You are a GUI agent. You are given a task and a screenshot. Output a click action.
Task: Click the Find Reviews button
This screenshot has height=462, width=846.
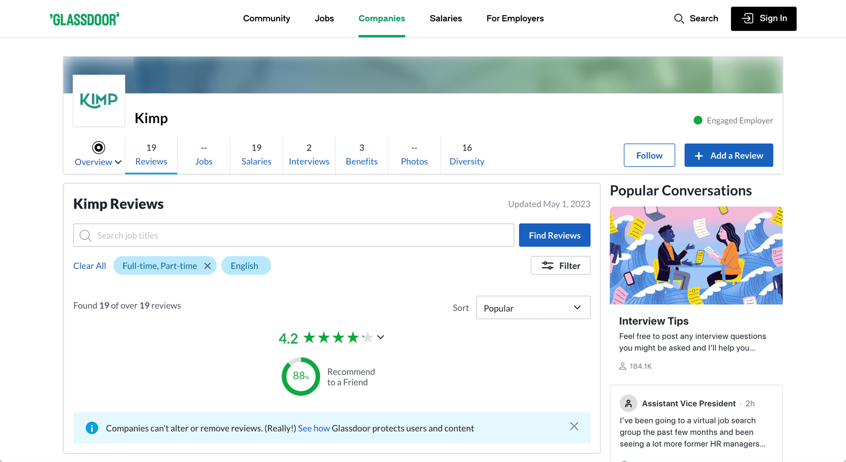pos(554,236)
